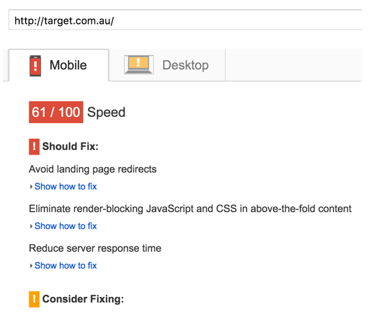Screen dimensions: 383x314
Task: Click the orange Consider Fixing exclamation icon
Action: [x=34, y=299]
